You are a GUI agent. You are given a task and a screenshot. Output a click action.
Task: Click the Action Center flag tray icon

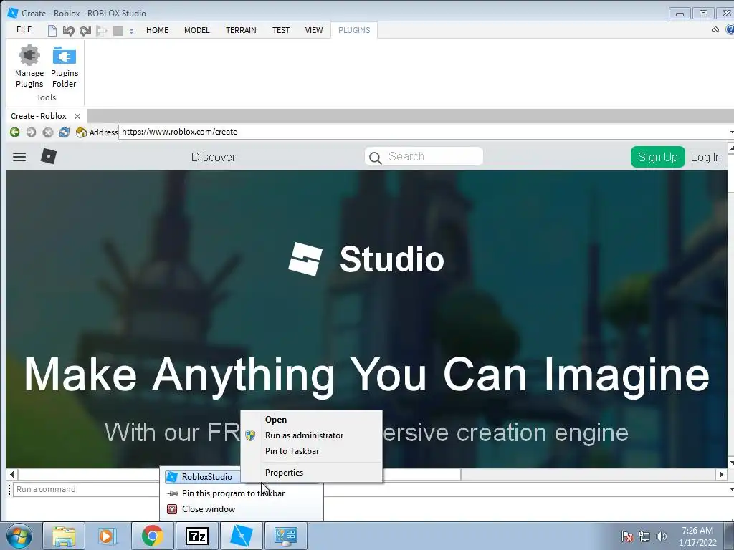[627, 536]
